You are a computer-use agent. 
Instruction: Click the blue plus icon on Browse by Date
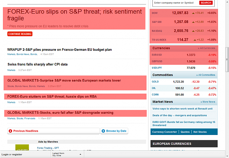tap(103, 131)
